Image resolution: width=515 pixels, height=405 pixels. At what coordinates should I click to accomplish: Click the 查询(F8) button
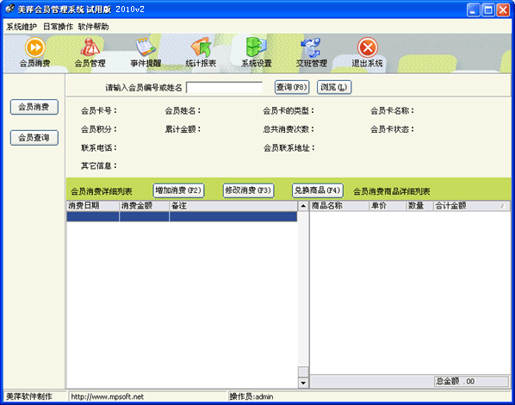(x=292, y=87)
